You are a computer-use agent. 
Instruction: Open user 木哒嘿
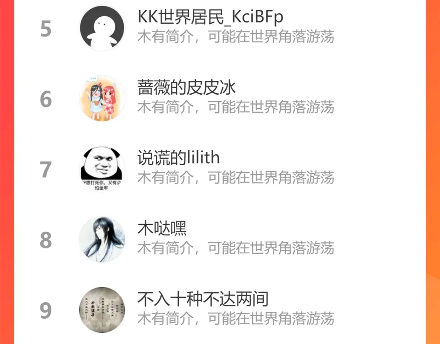(162, 228)
